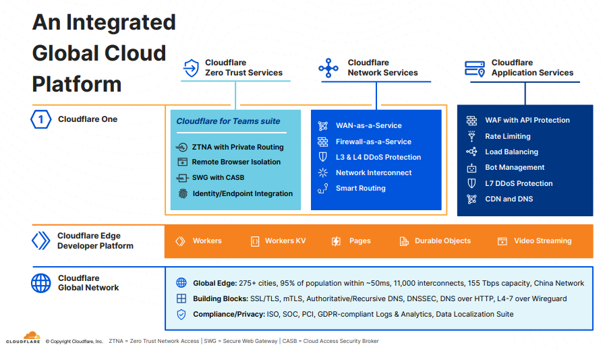Click 'Network Interconnect' text

374,172
